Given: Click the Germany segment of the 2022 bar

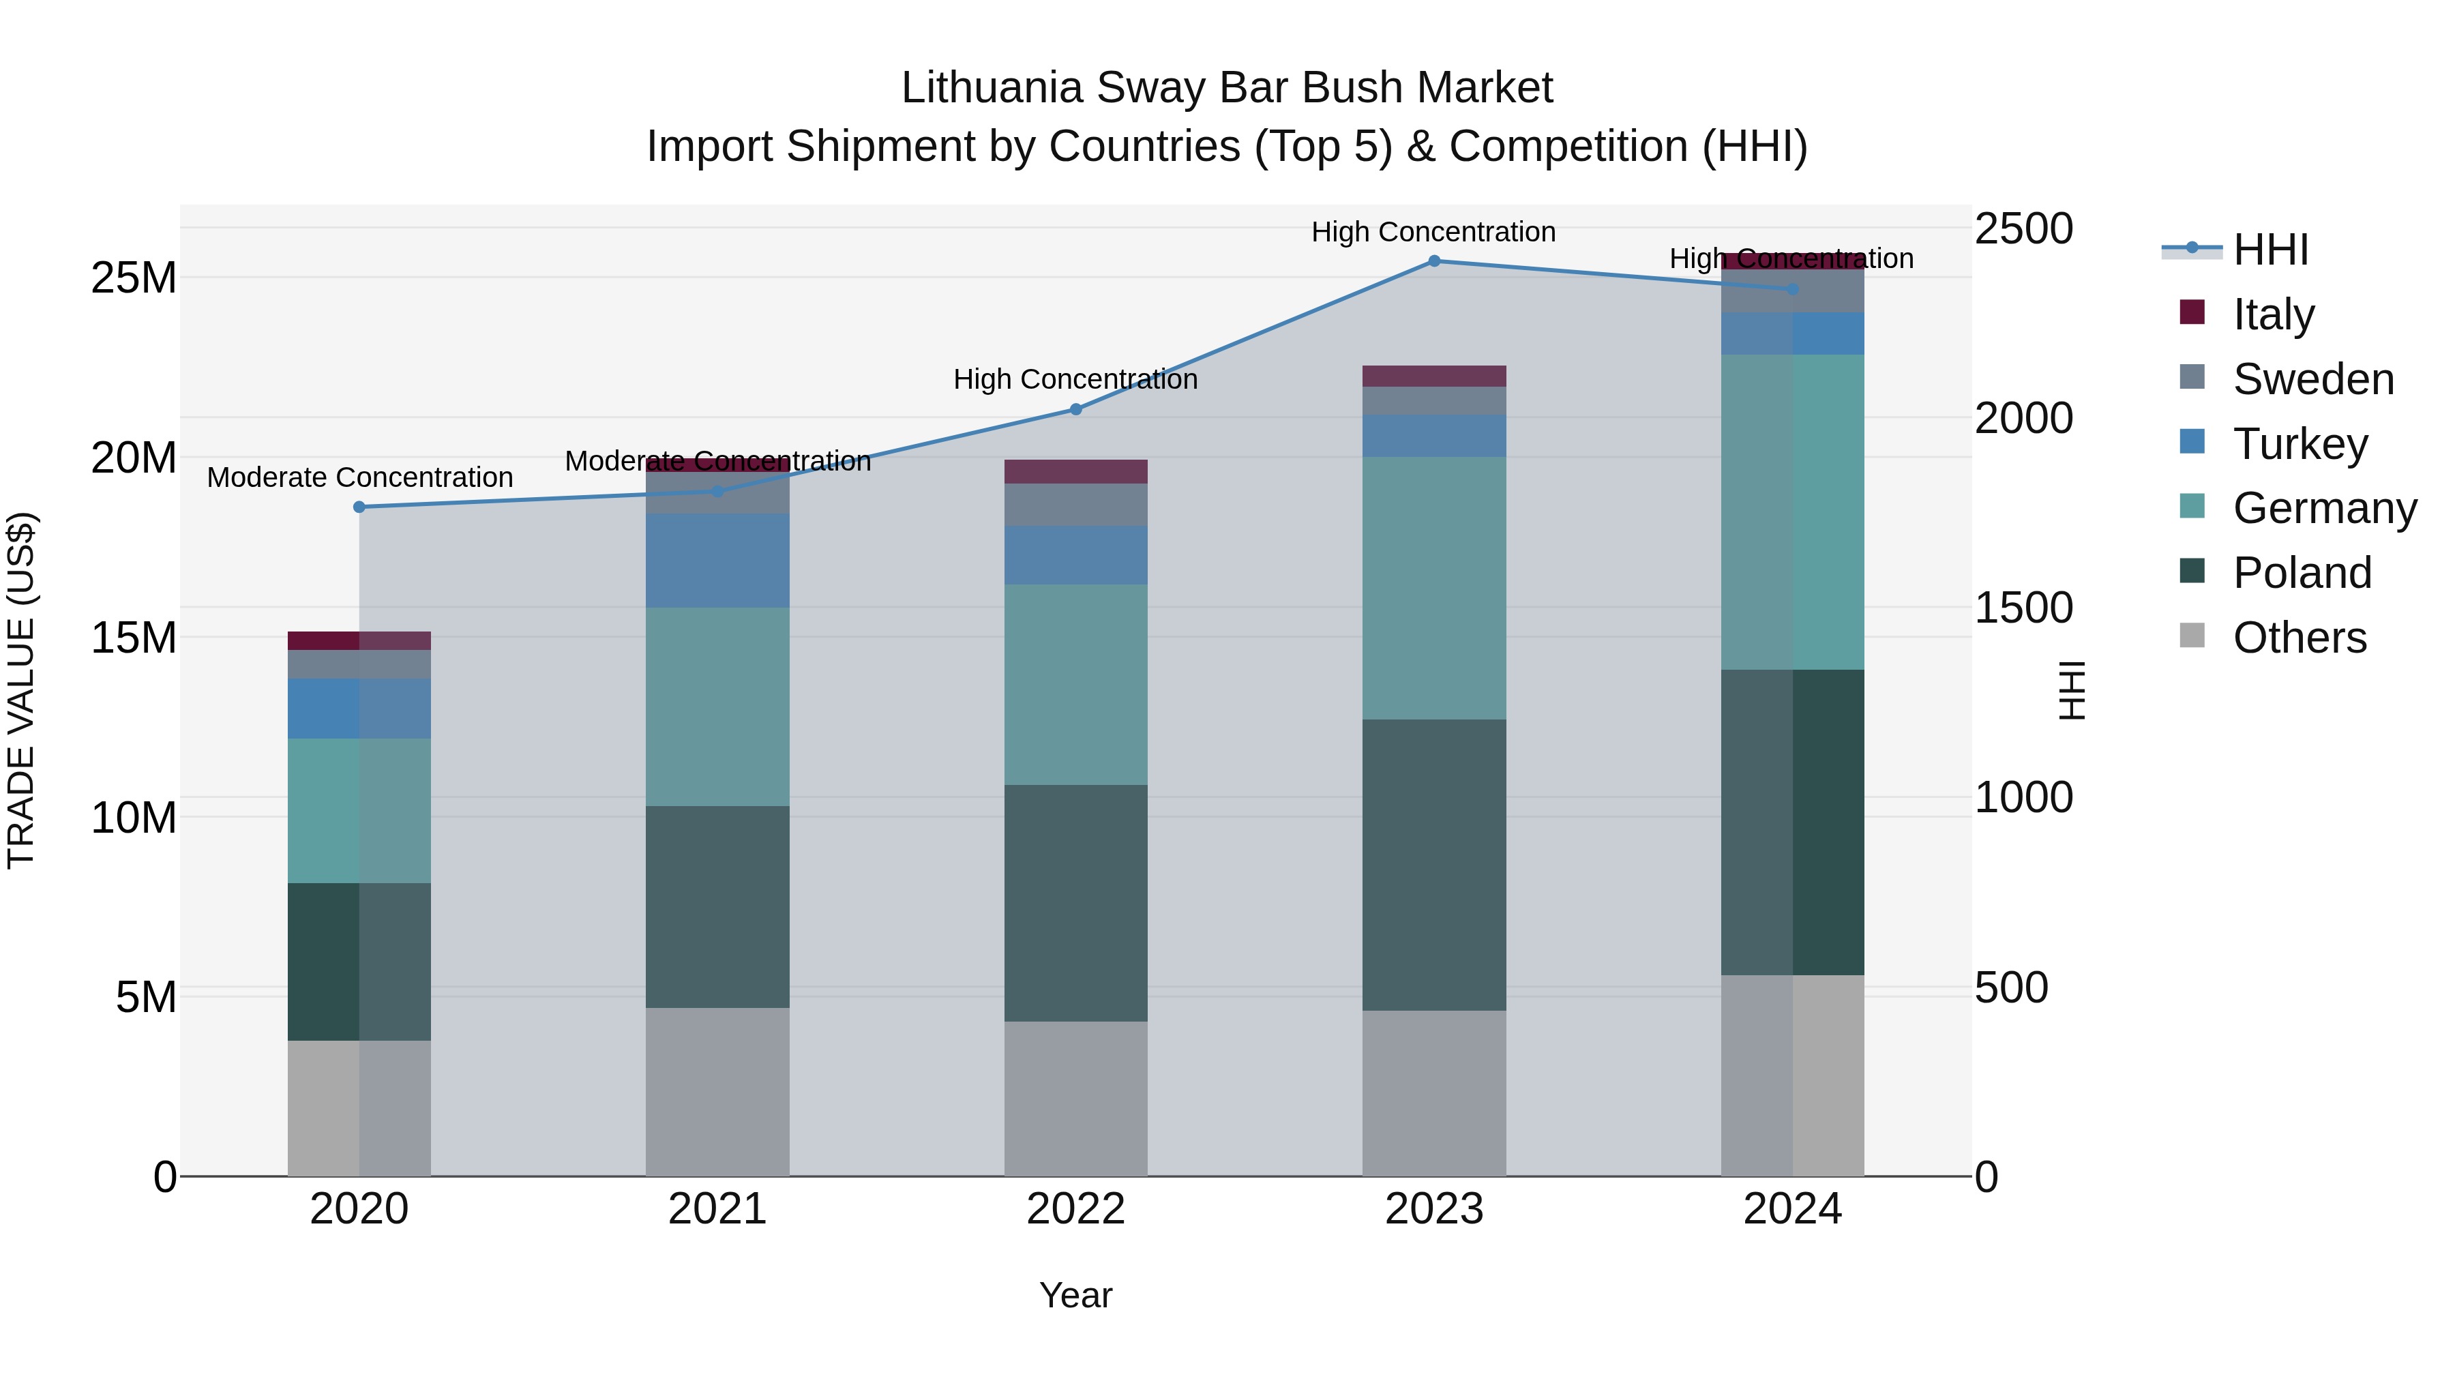Looking at the screenshot, I should coord(1076,685).
